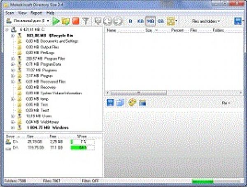Expand the Windows folder node

(x=13, y=128)
